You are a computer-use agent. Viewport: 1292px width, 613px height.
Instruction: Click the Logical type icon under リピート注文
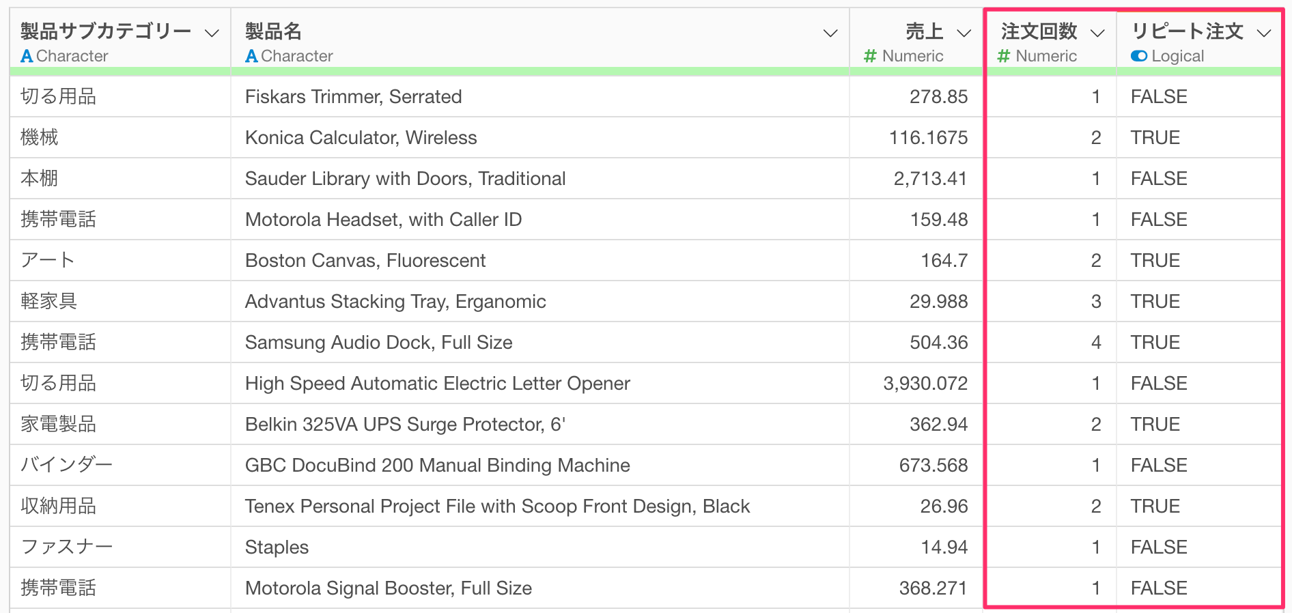pos(1139,56)
